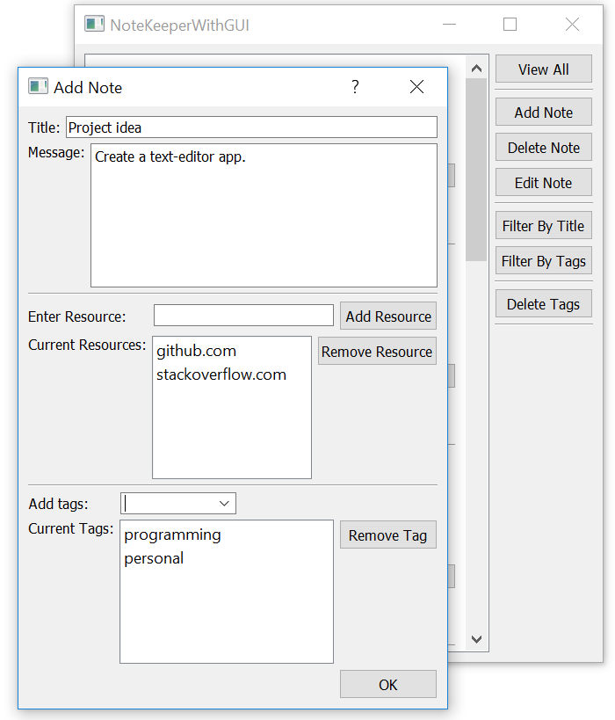Click Delete Tags button
This screenshot has height=720, width=615.
pos(544,303)
